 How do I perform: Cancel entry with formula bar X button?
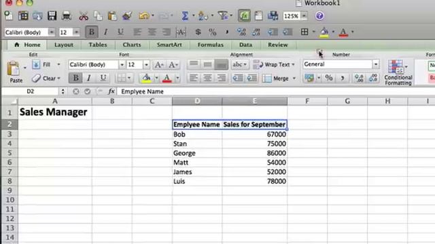[75, 91]
